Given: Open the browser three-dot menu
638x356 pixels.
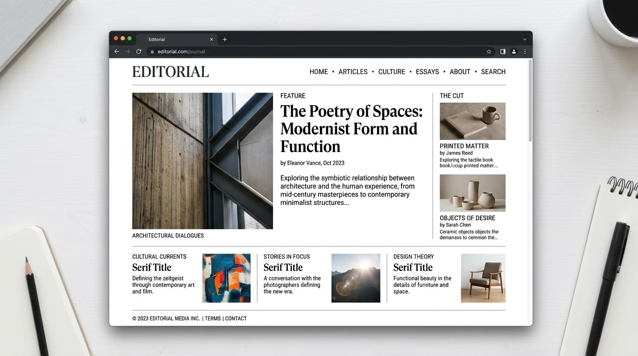Looking at the screenshot, I should tap(525, 51).
